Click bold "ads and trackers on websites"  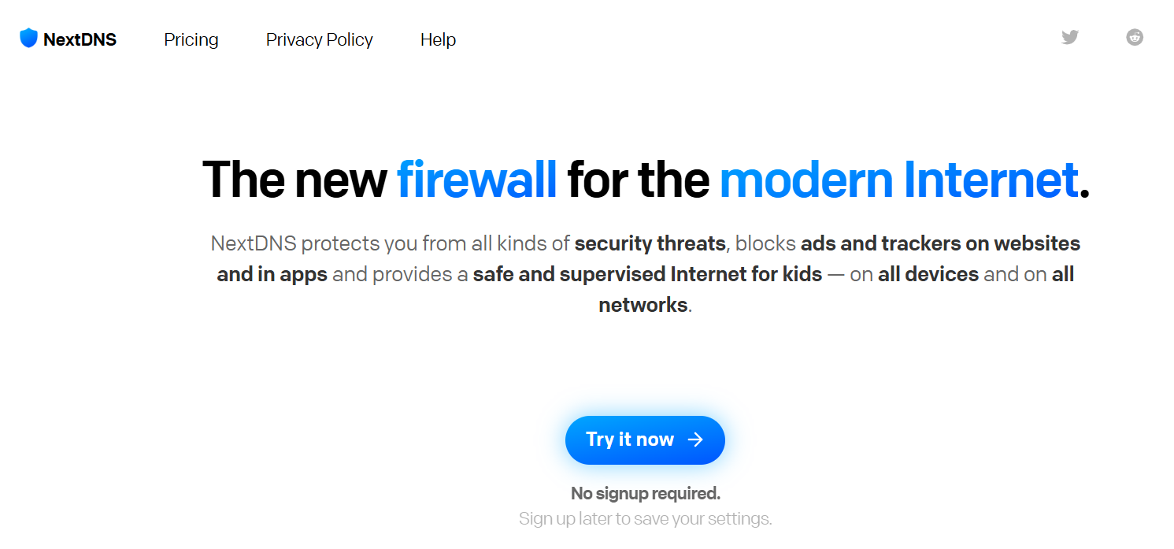[x=940, y=243]
